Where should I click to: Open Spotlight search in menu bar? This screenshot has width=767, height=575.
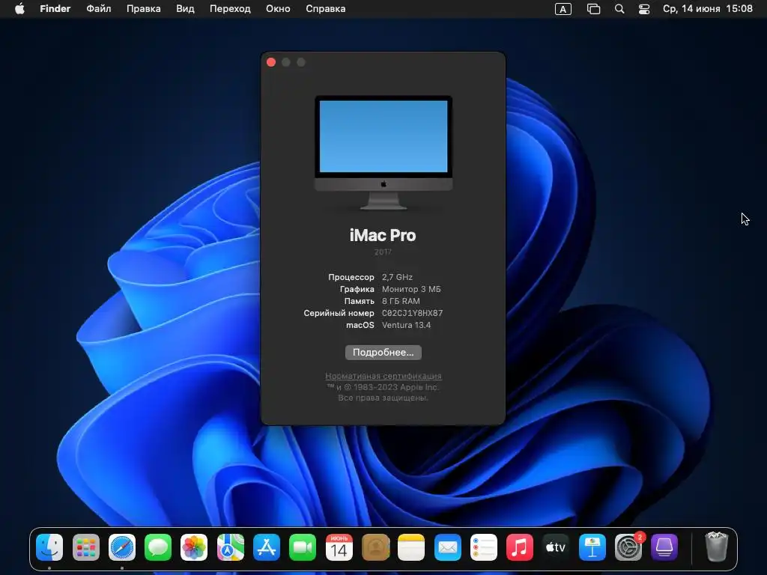(619, 9)
